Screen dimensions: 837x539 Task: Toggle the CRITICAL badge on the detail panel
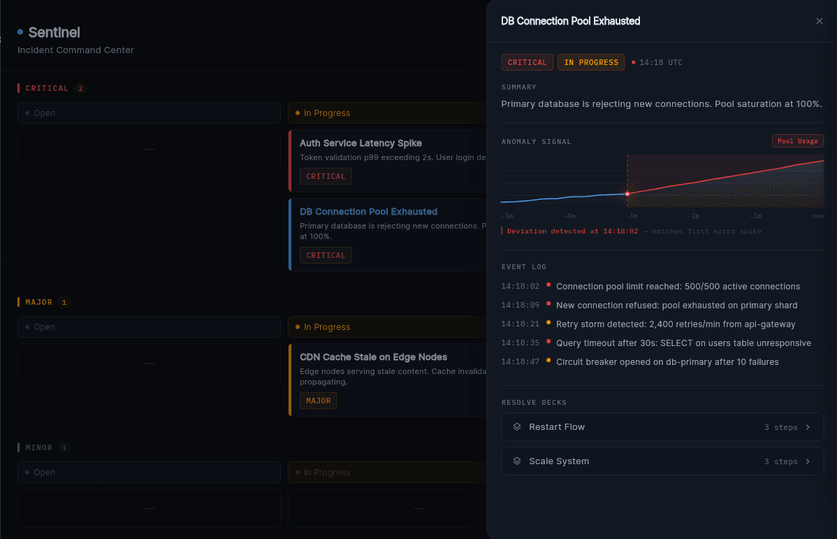point(527,62)
